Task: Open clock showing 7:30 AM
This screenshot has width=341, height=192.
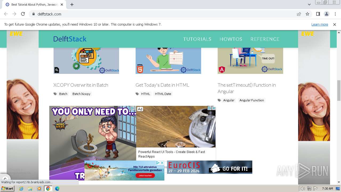Action: [x=327, y=189]
